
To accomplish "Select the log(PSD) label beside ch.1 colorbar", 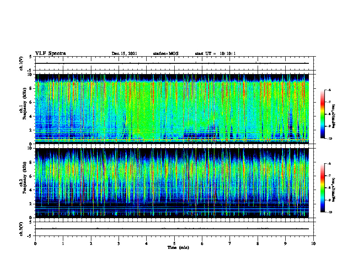I will click(x=333, y=116).
